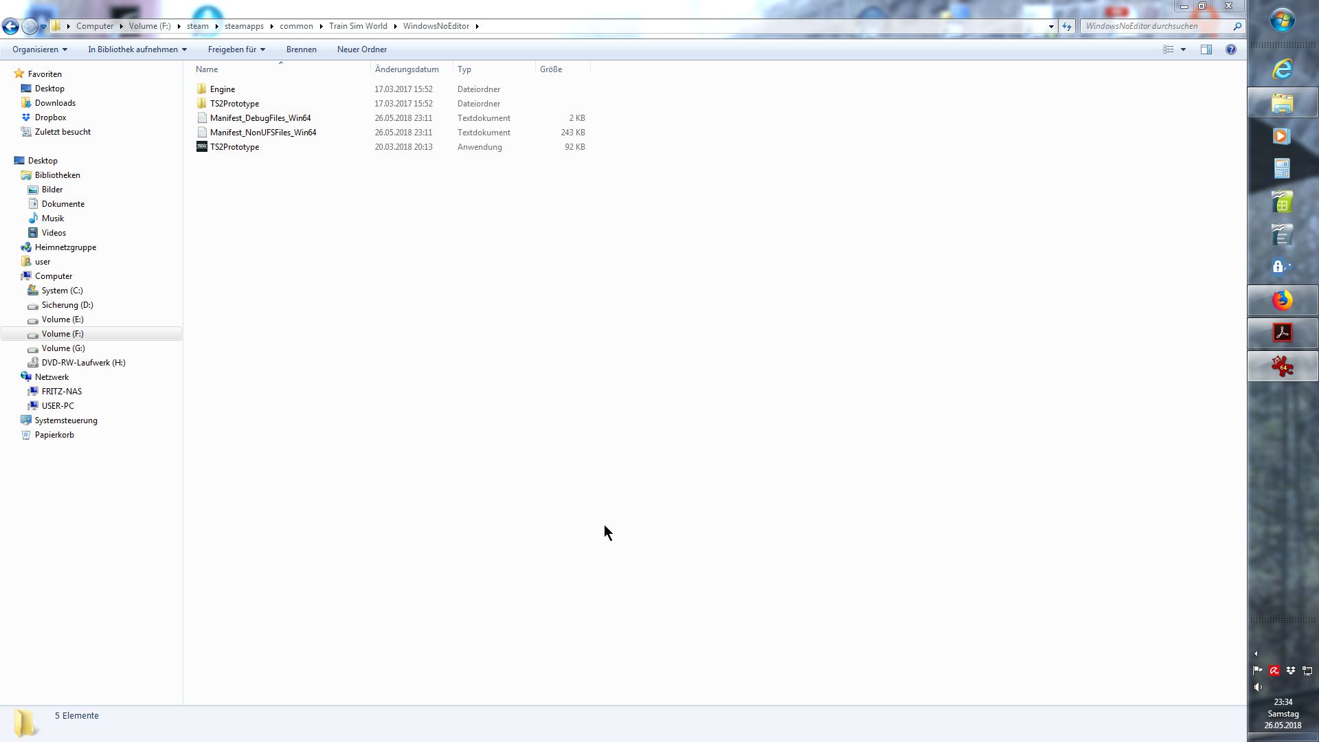Open the In Bibliothek aufnehmen menu
Screen dimensions: 1319x742
137,49
